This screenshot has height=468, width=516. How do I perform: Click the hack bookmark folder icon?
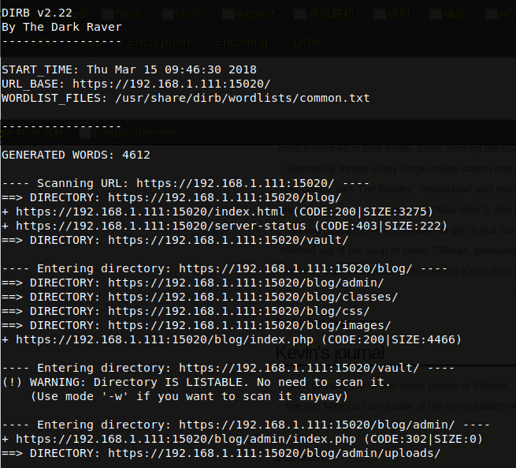point(106,13)
